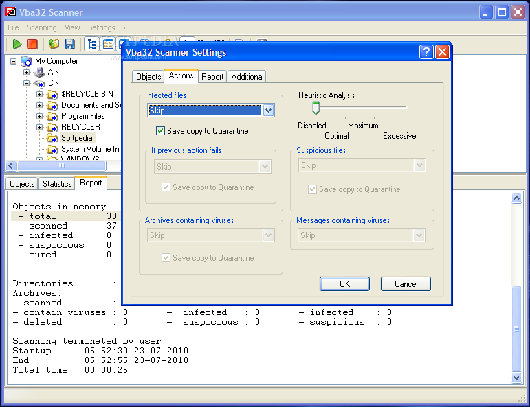
Task: Open the View menu
Action: pos(72,27)
